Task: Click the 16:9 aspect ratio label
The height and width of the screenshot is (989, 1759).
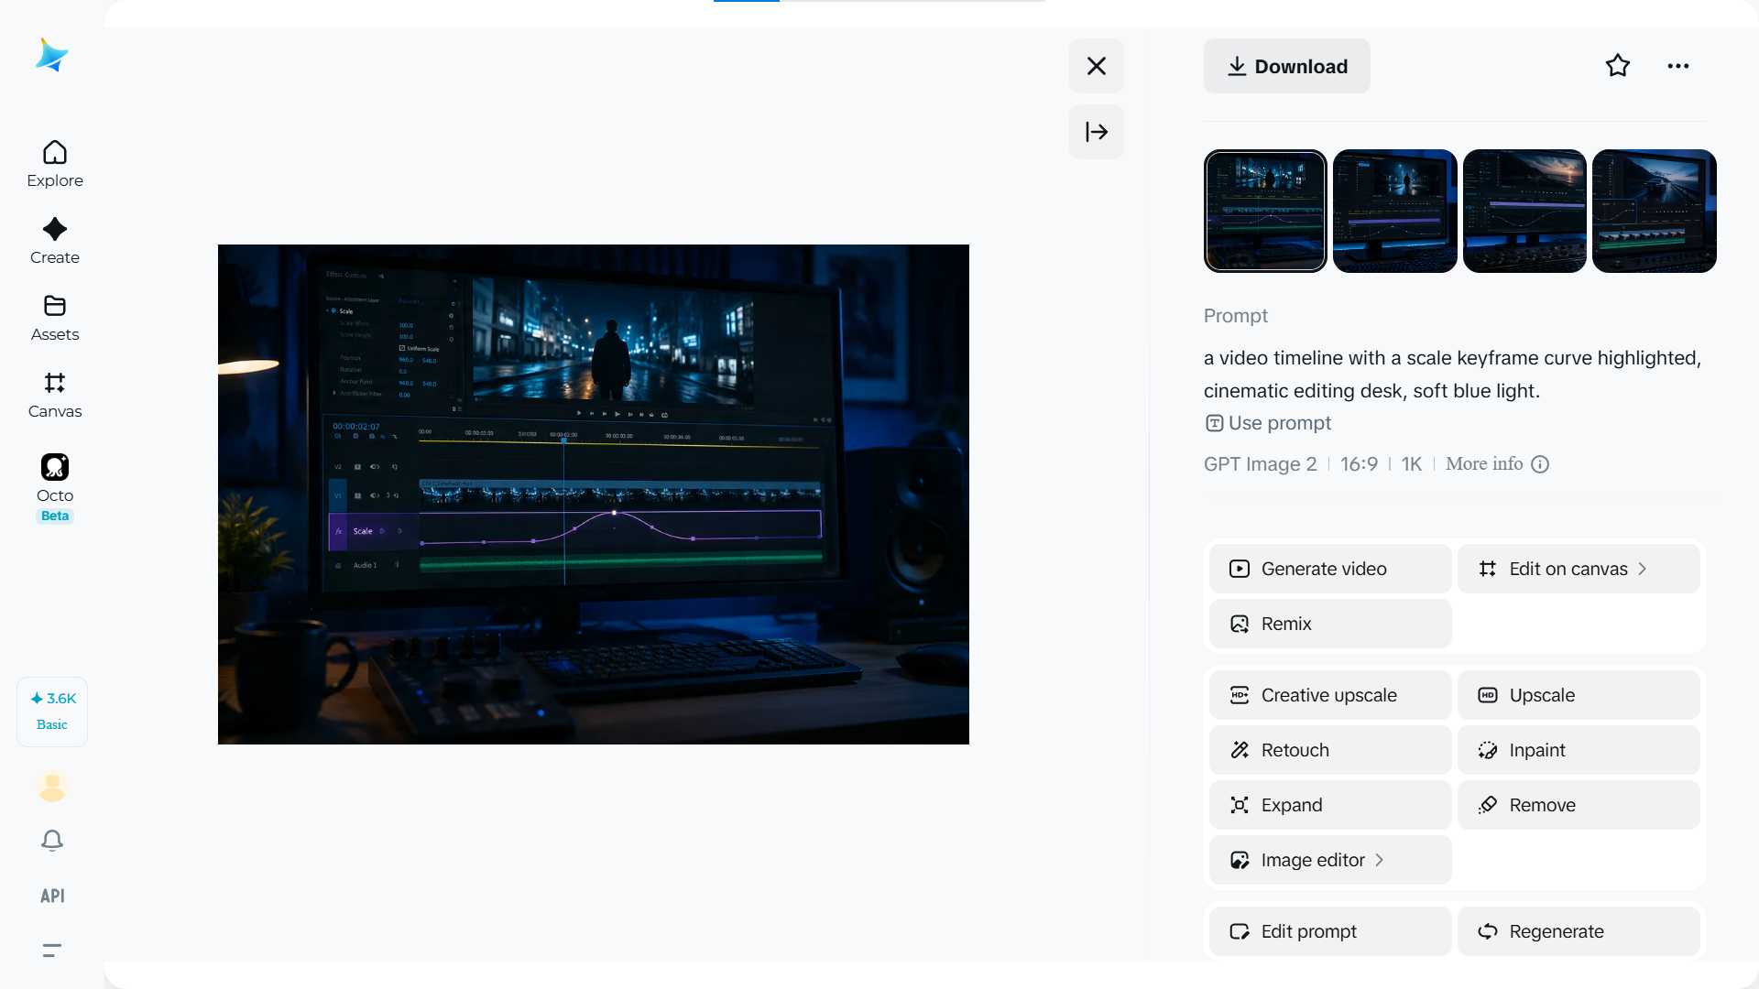Action: pos(1359,464)
